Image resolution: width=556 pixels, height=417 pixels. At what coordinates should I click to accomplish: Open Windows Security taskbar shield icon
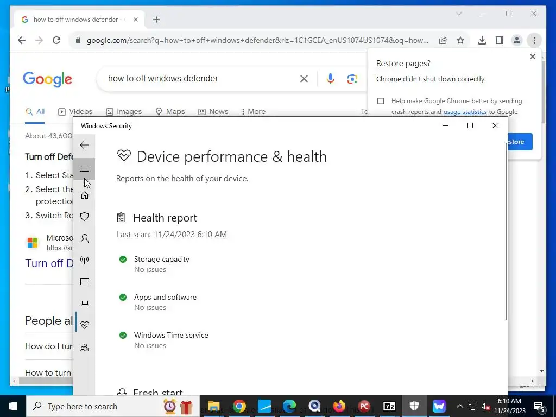point(414,406)
